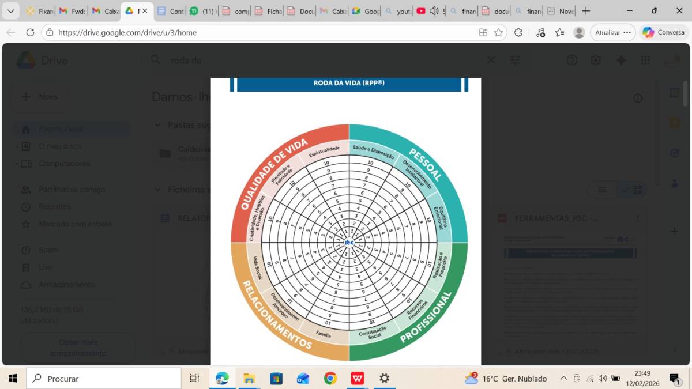
Task: Open the Keep icon in the side panel
Action: pyautogui.click(x=675, y=123)
